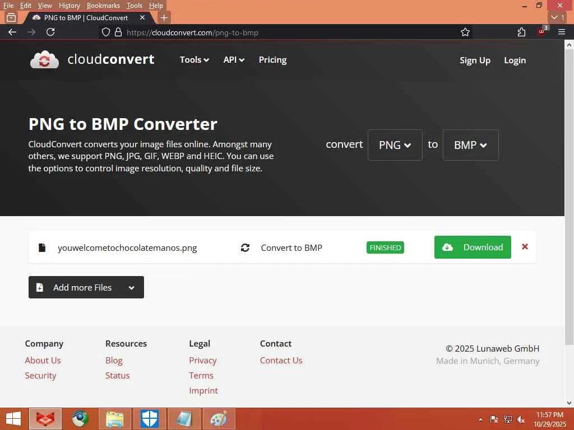The image size is (574, 430).
Task: Click the CloudConvert cloud logo icon
Action: pos(44,59)
